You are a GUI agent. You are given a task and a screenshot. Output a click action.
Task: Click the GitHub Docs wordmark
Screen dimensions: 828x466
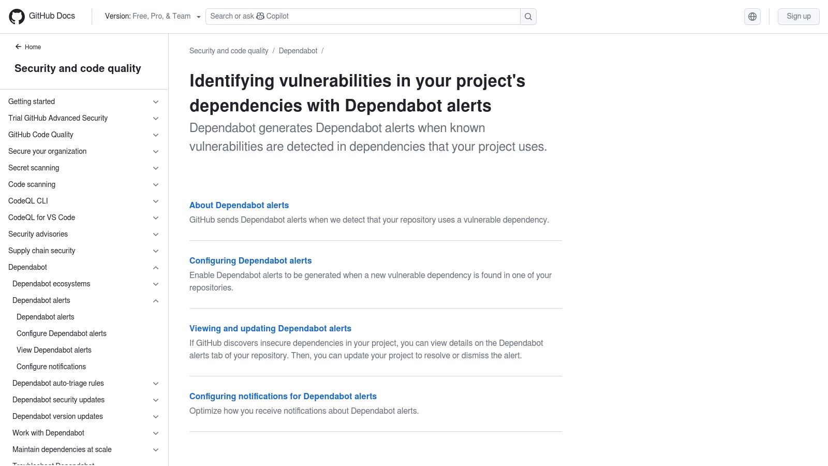point(51,16)
